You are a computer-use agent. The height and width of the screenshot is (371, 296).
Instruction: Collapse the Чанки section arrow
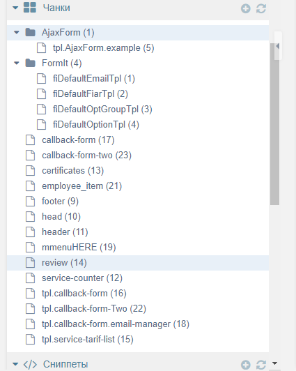click(x=15, y=8)
